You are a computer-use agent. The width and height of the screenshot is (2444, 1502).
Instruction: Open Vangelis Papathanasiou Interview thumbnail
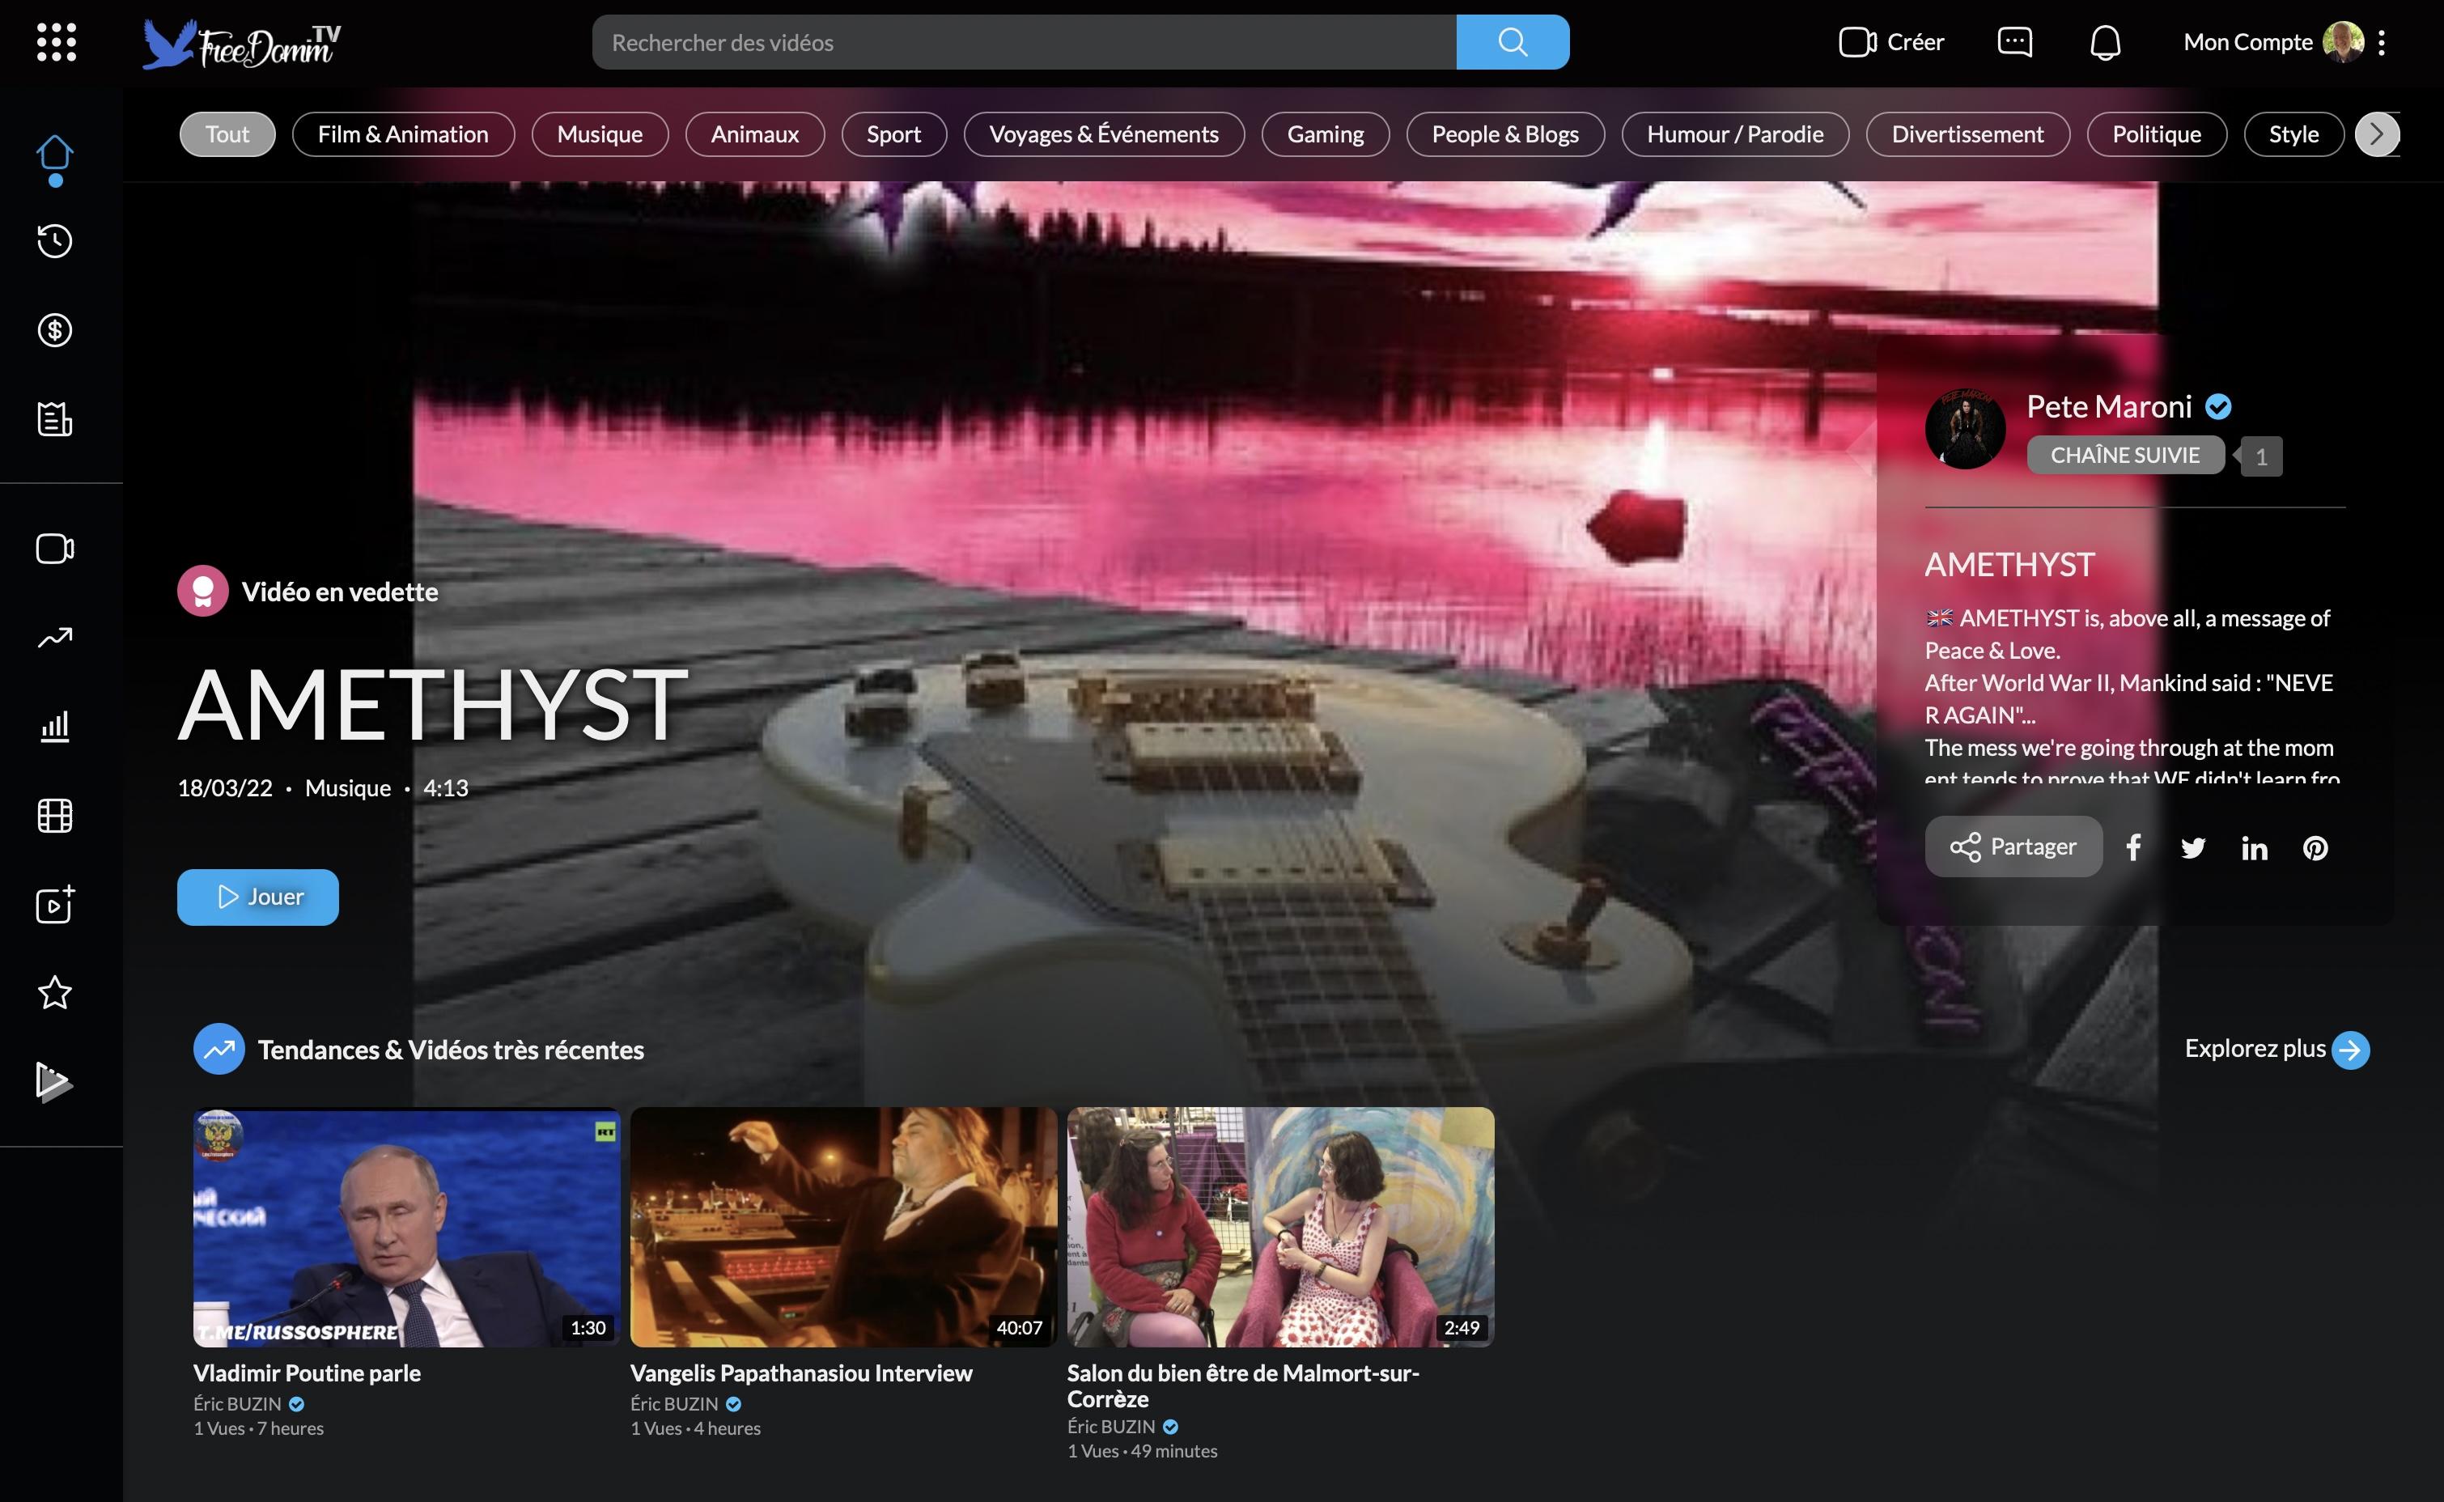(843, 1227)
